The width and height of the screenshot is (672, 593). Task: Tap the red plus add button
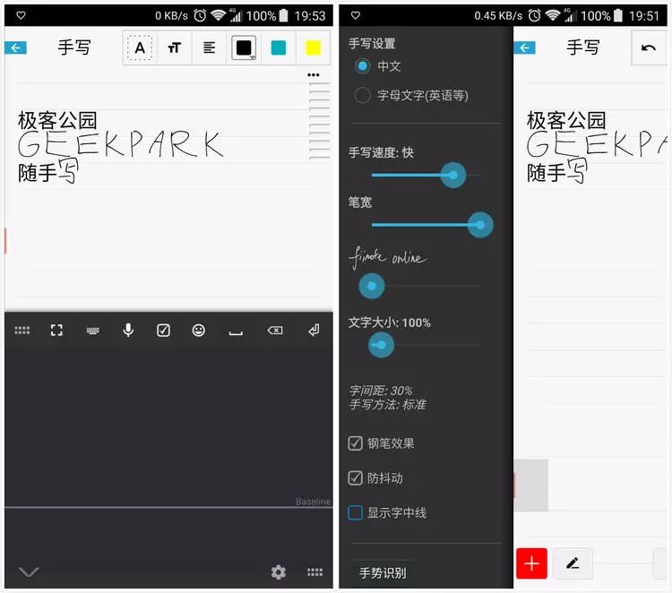531,563
